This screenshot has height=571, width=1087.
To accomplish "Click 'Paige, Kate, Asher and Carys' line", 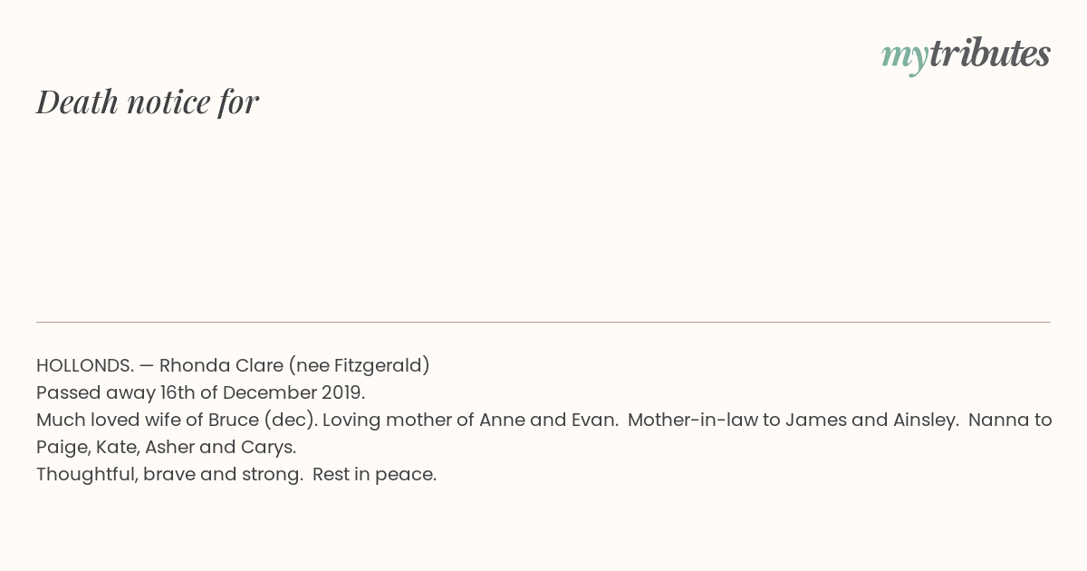I will coord(167,448).
